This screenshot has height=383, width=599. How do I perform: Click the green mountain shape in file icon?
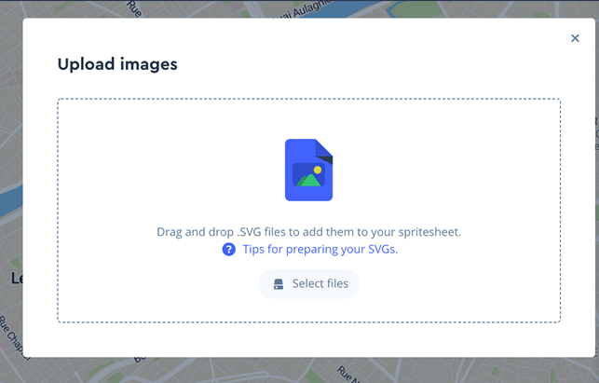[x=307, y=179]
